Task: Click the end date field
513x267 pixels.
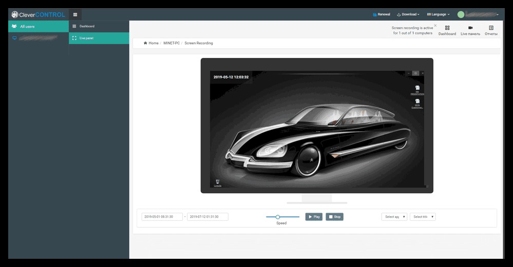Action: click(x=207, y=217)
